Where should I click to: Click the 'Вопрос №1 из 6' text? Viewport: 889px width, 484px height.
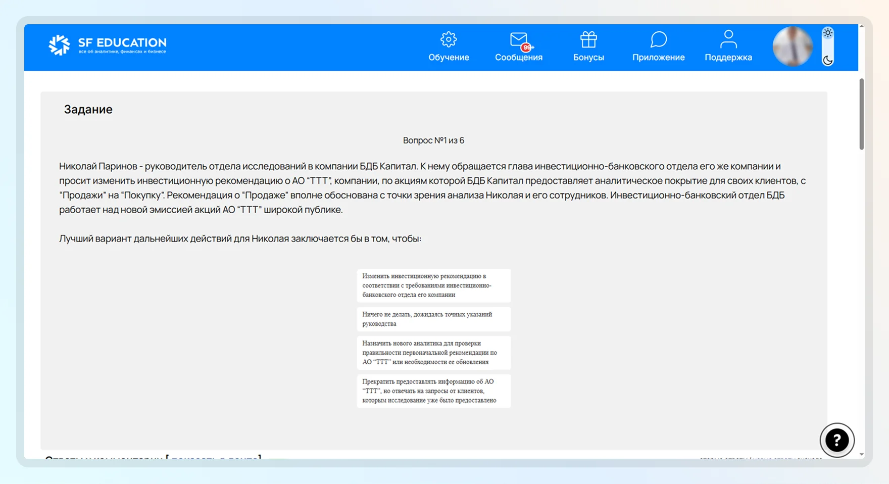tap(433, 140)
